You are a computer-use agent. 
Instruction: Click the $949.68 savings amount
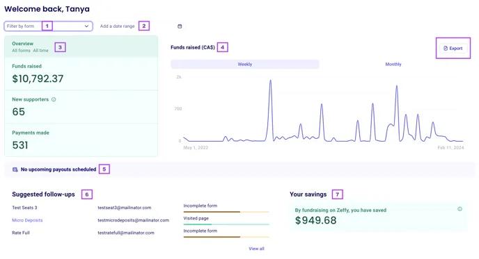click(x=315, y=220)
